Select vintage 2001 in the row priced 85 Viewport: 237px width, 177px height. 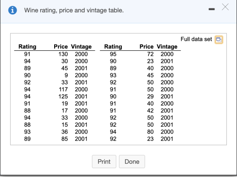click(81, 139)
